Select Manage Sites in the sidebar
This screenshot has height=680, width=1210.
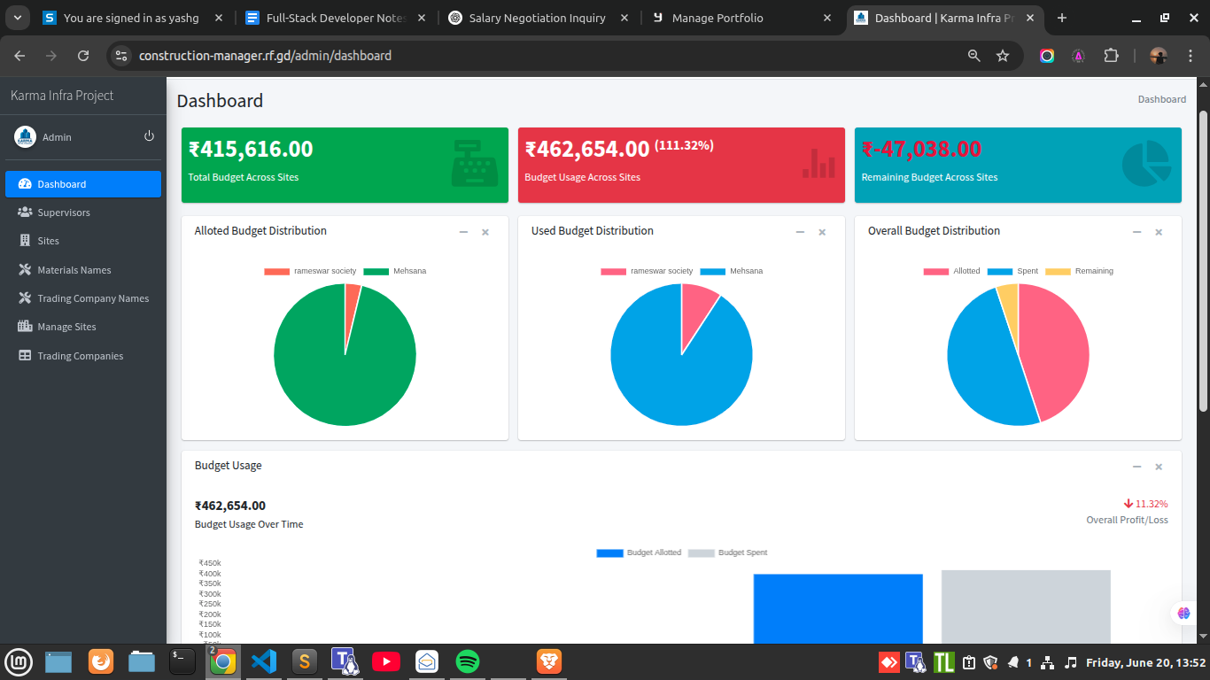coord(83,327)
